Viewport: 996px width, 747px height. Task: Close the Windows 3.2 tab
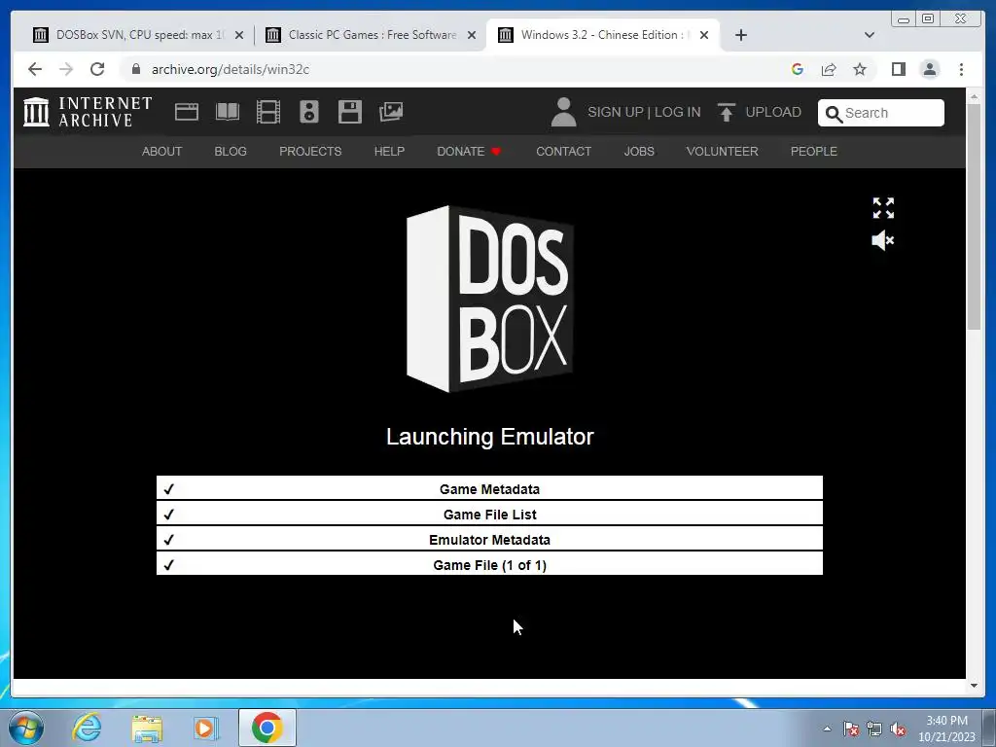click(704, 35)
